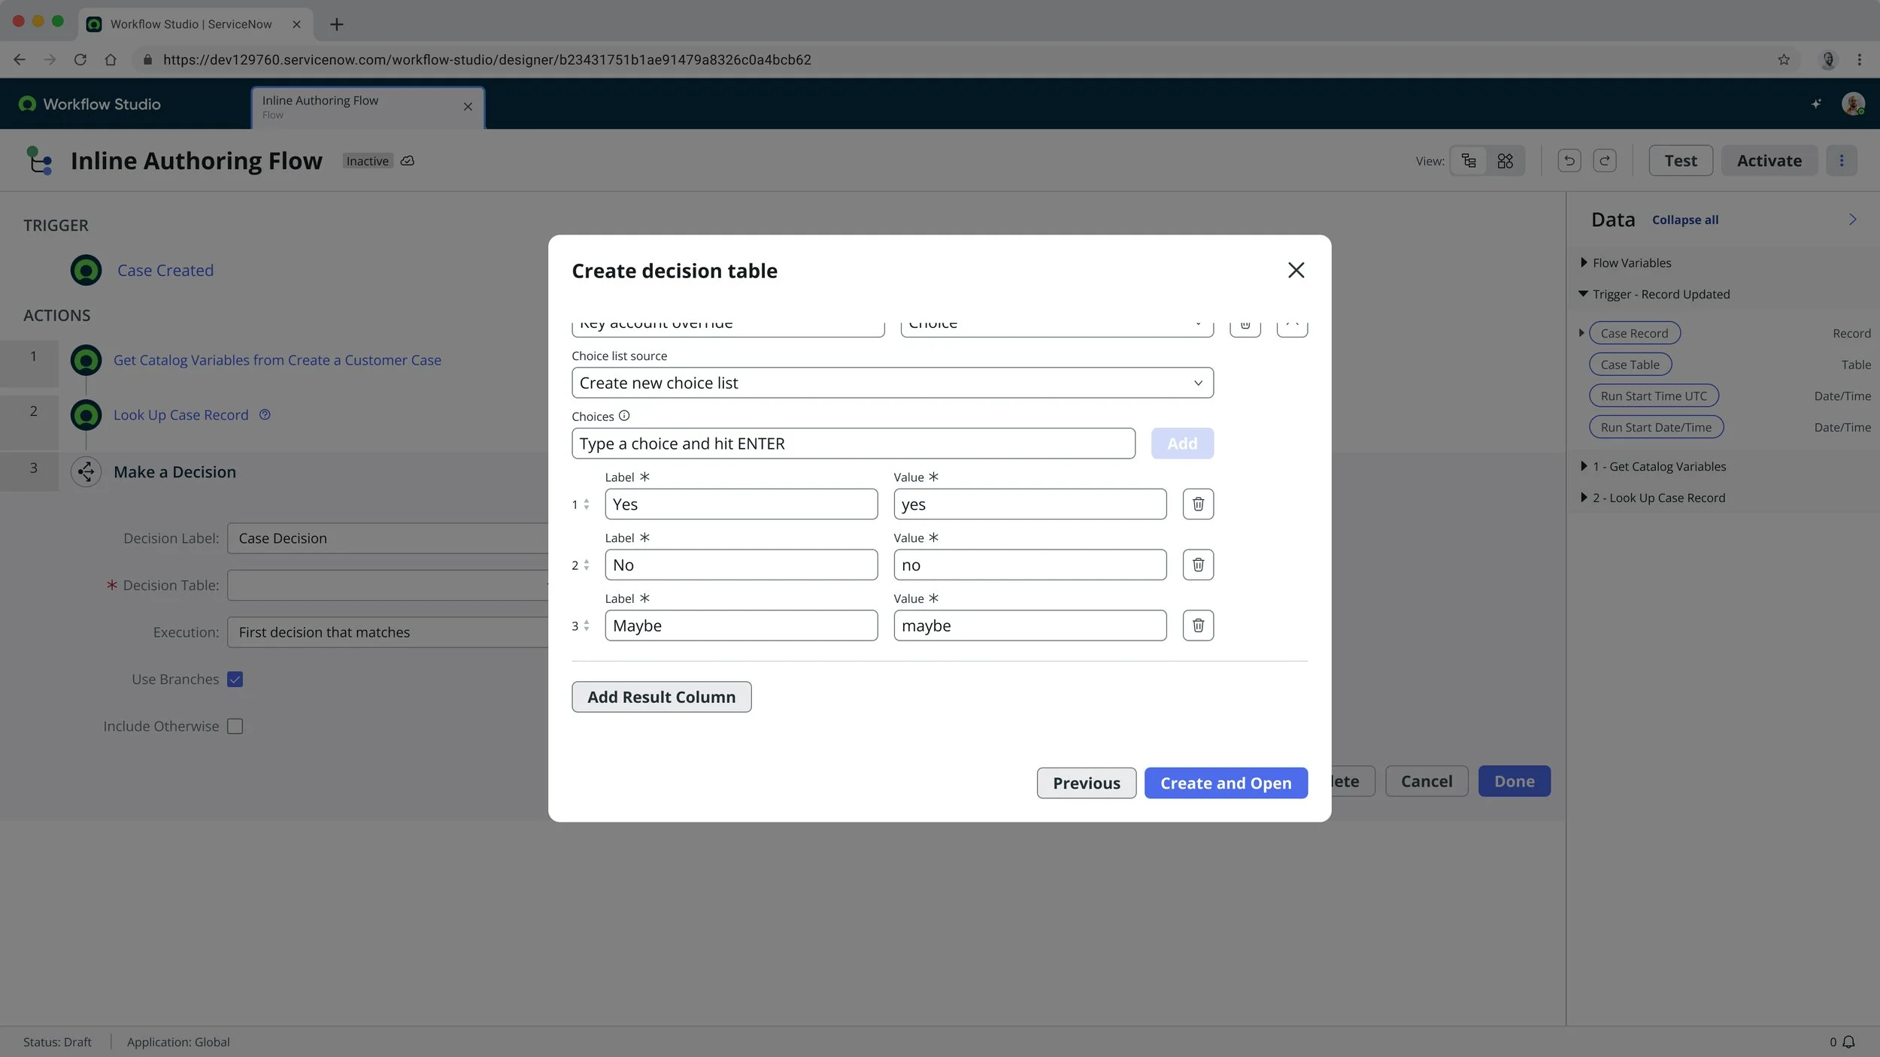Click help icon beside Look Up Case Record

(265, 414)
